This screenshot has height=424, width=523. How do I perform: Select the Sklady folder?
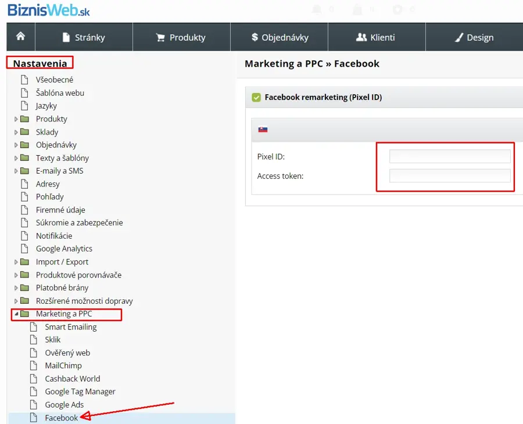47,132
